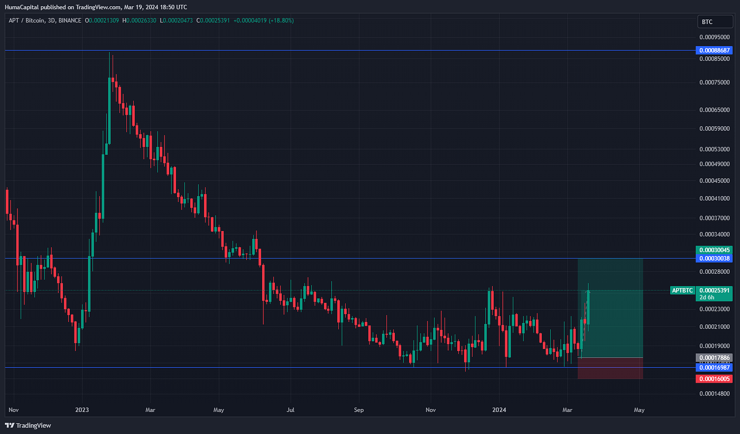
Task: Click the 0.00095000 price axis label
Action: 715,38
